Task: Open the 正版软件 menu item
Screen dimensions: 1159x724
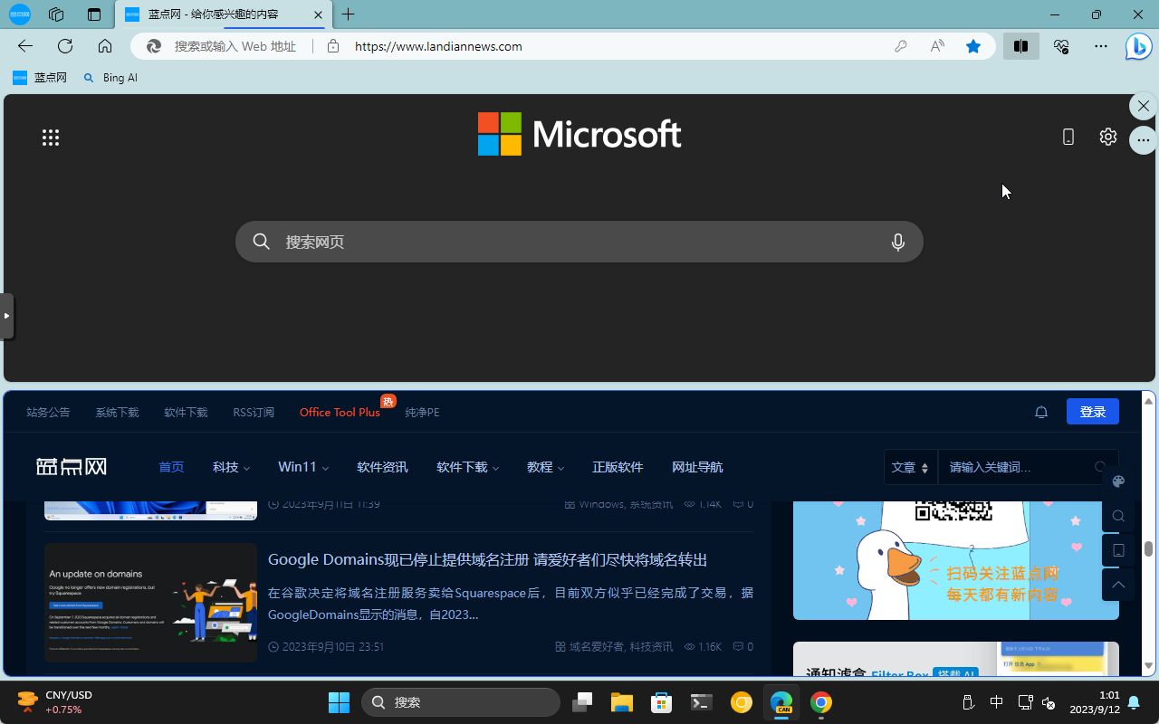Action: point(618,467)
